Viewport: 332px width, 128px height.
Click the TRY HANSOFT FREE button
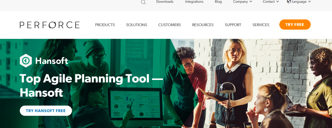[46, 111]
